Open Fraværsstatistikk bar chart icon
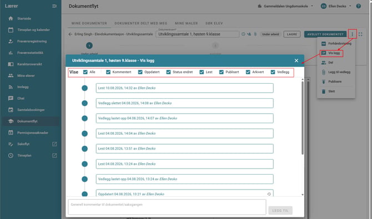 tap(11, 53)
